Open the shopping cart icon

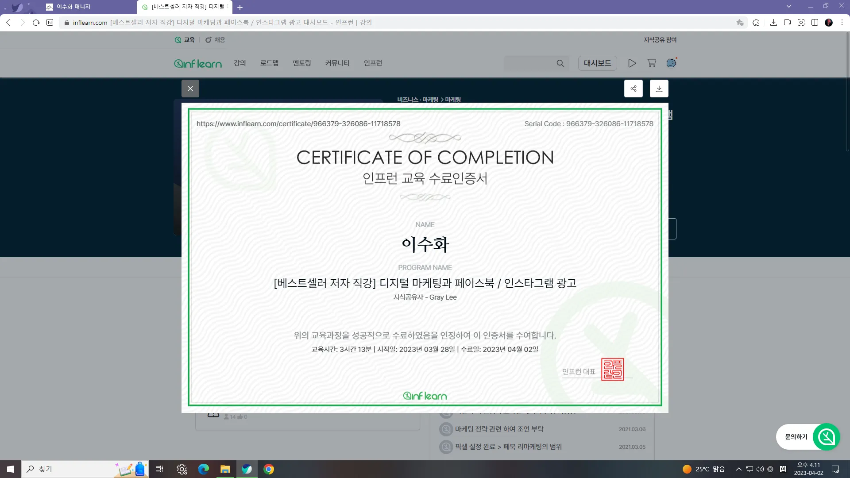coord(652,63)
